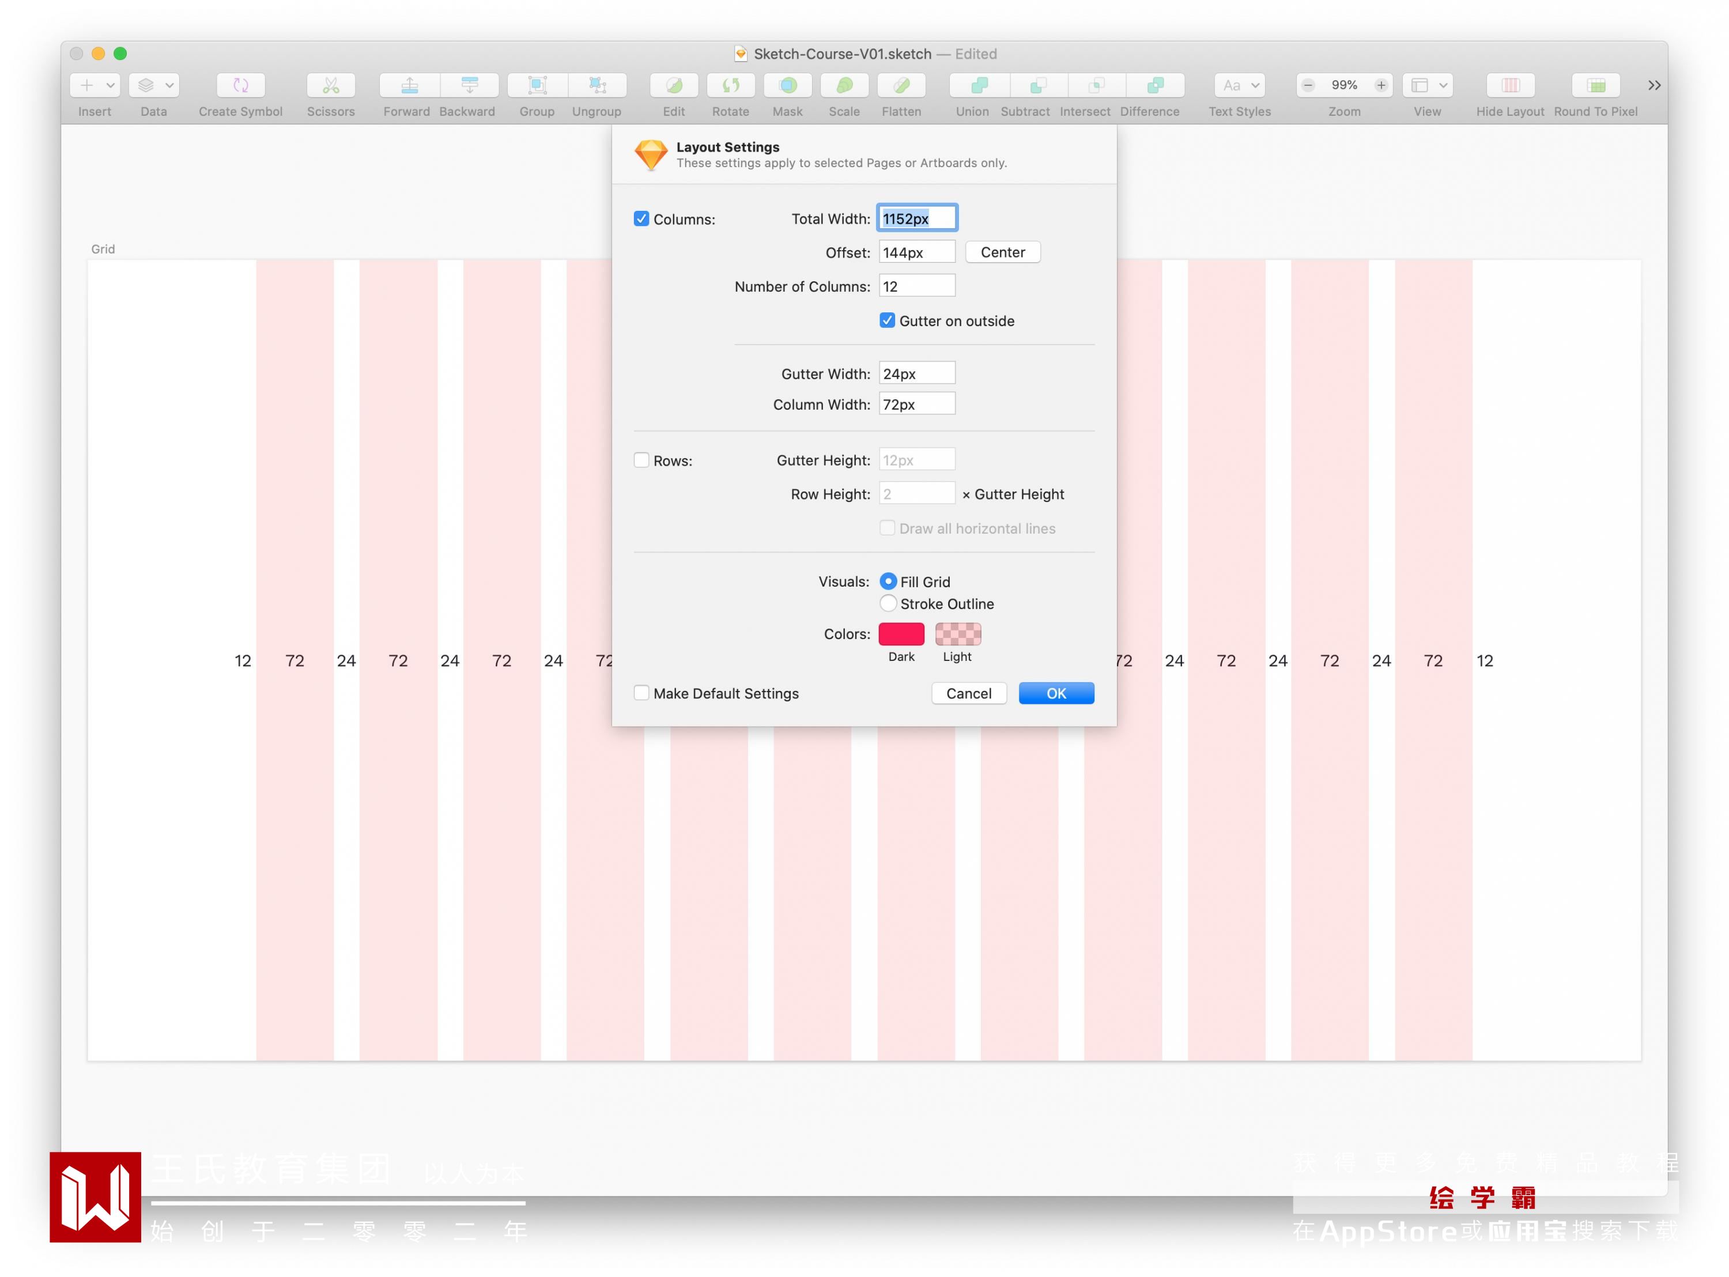Click the document title Sketch-Course-V01.sketch
The height and width of the screenshot is (1277, 1729).
pyautogui.click(x=843, y=54)
